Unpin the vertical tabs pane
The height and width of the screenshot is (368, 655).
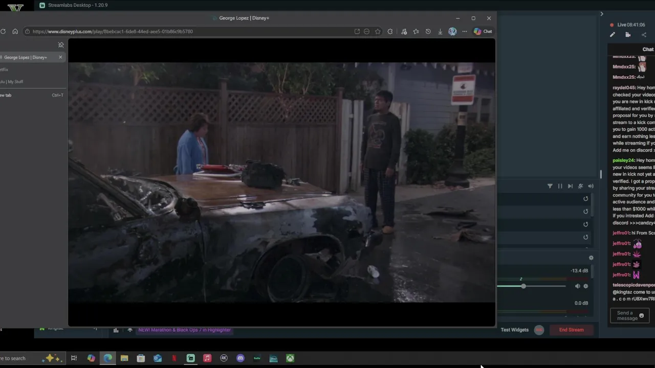click(61, 45)
